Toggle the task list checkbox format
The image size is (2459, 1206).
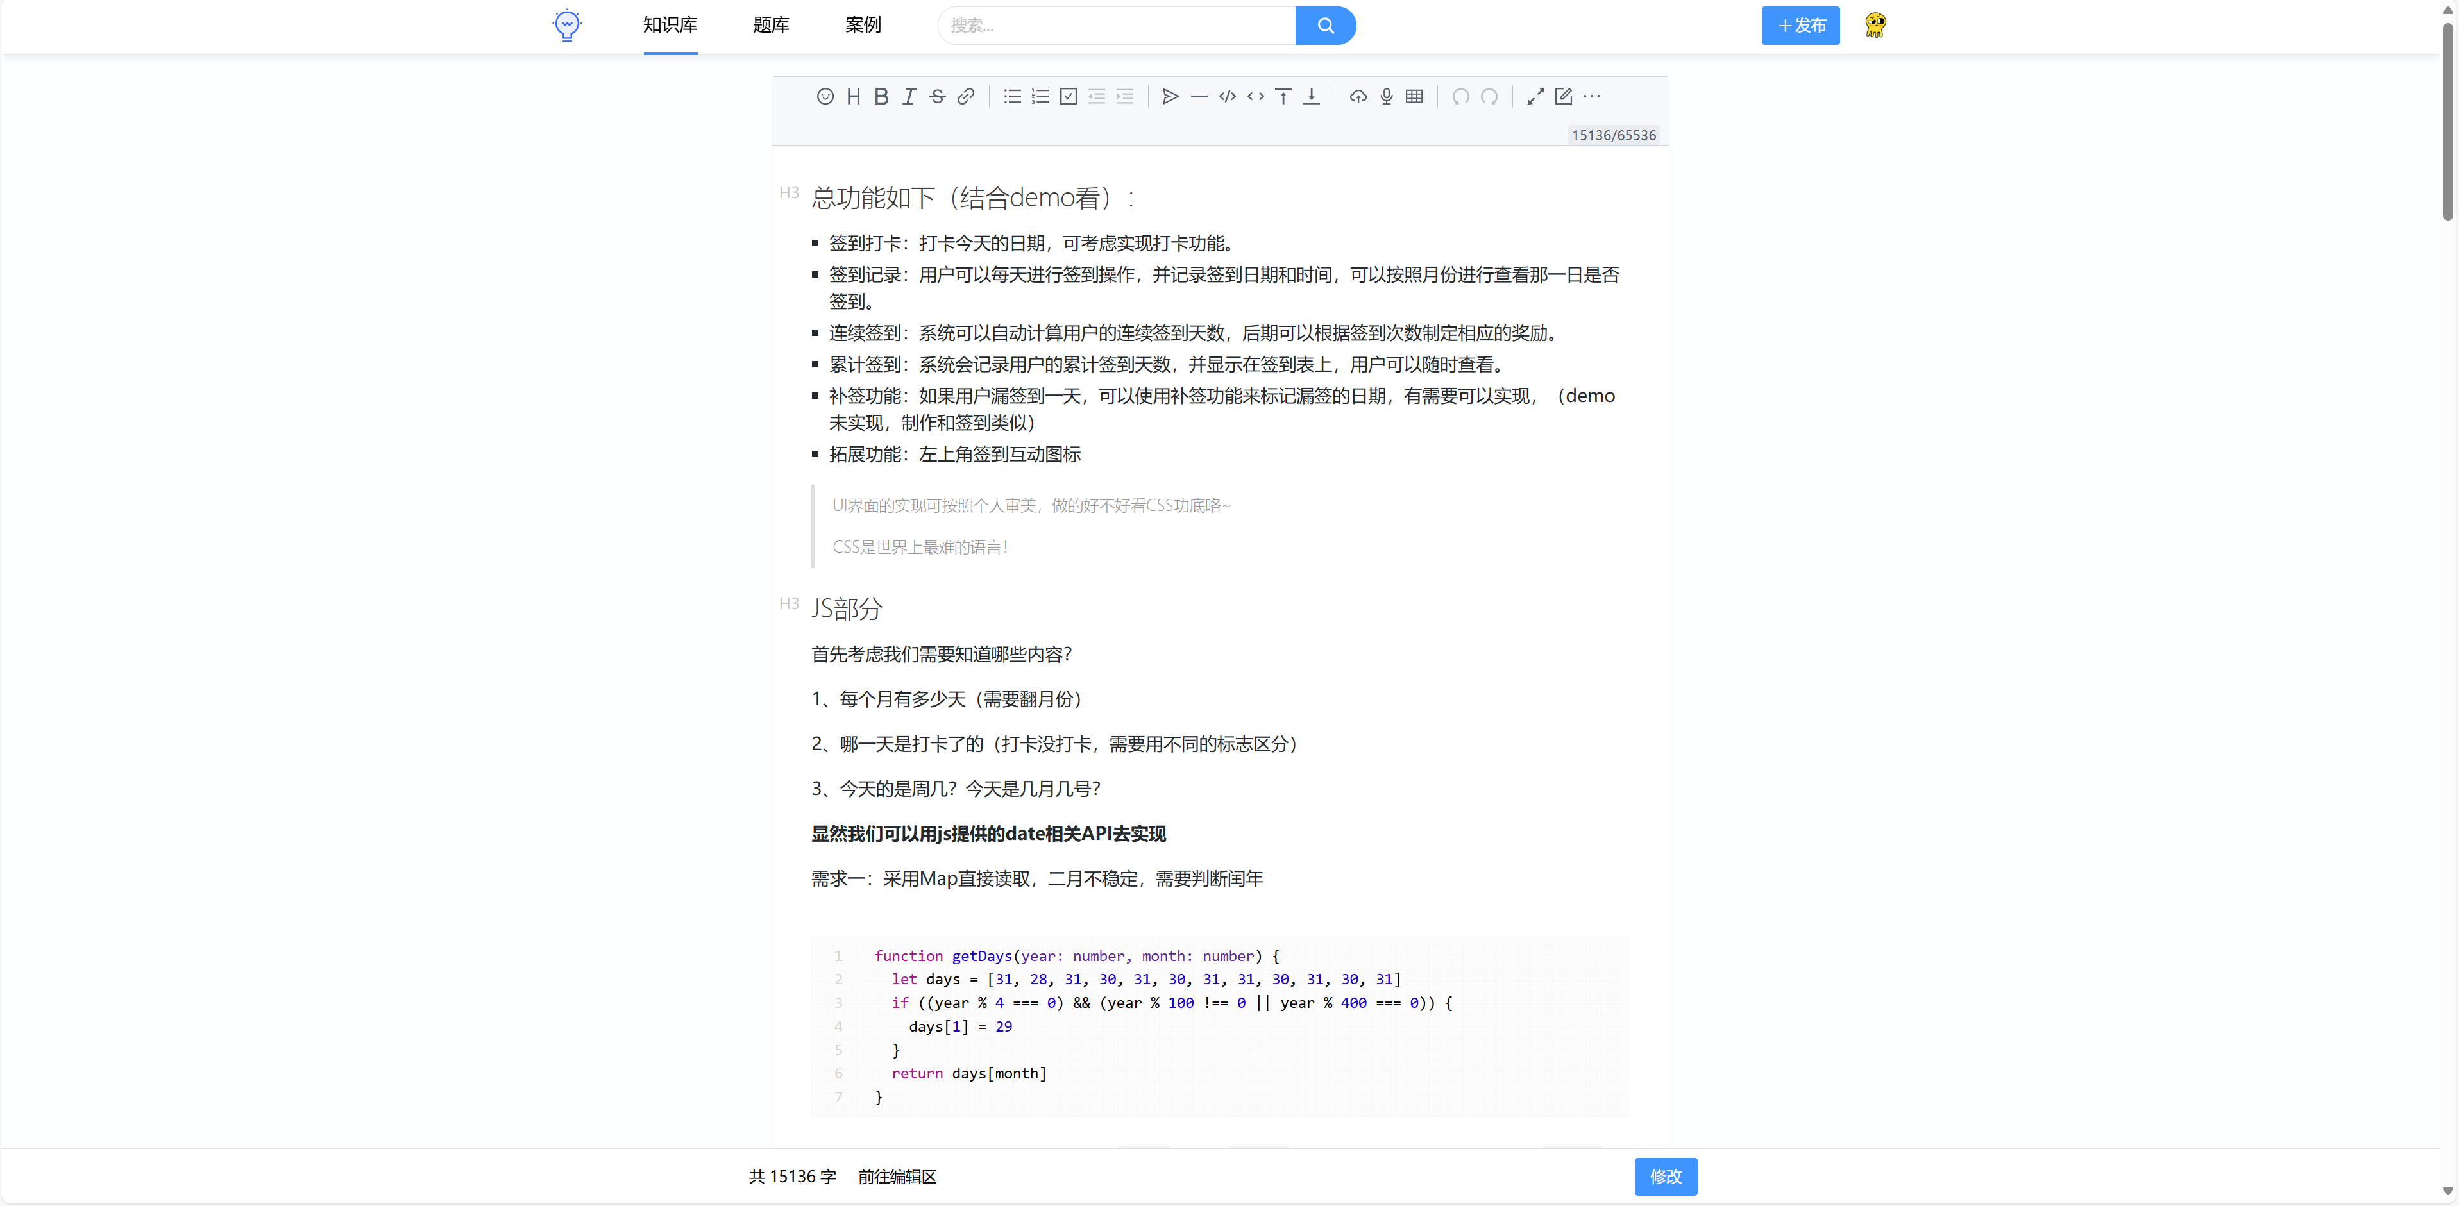1068,96
